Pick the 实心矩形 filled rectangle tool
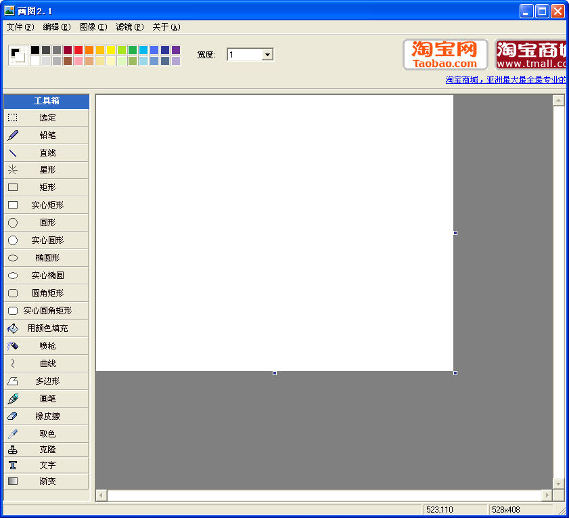Image resolution: width=569 pixels, height=518 pixels. 45,205
